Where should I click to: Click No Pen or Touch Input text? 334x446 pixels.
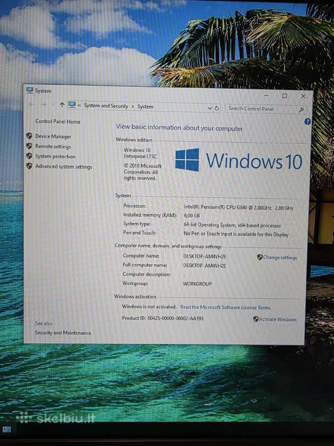pos(236,234)
